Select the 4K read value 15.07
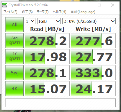This screenshot has height=112, width=121. point(47,89)
